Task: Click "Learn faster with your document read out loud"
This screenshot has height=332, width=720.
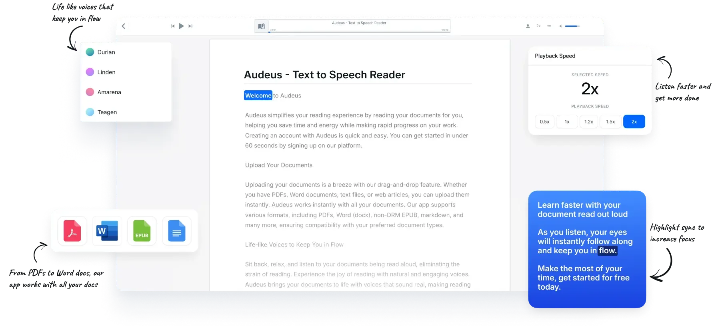Action: pos(582,210)
